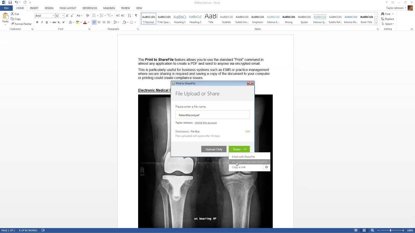The image size is (415, 233).
Task: Click the Upload Only button
Action: [x=214, y=149]
